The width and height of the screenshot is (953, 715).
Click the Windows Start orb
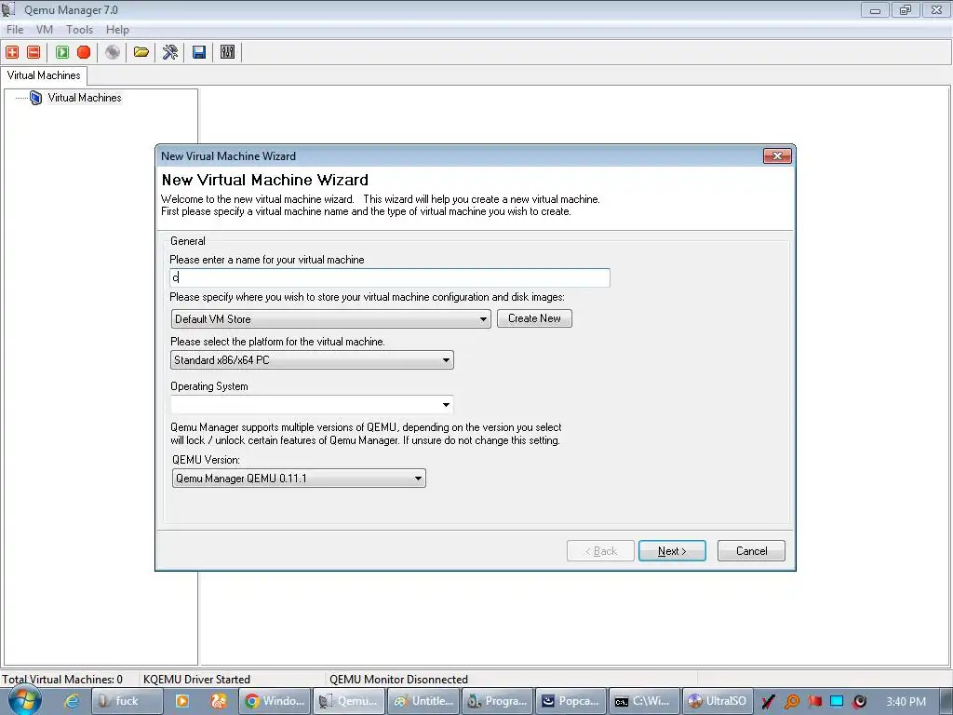point(24,701)
